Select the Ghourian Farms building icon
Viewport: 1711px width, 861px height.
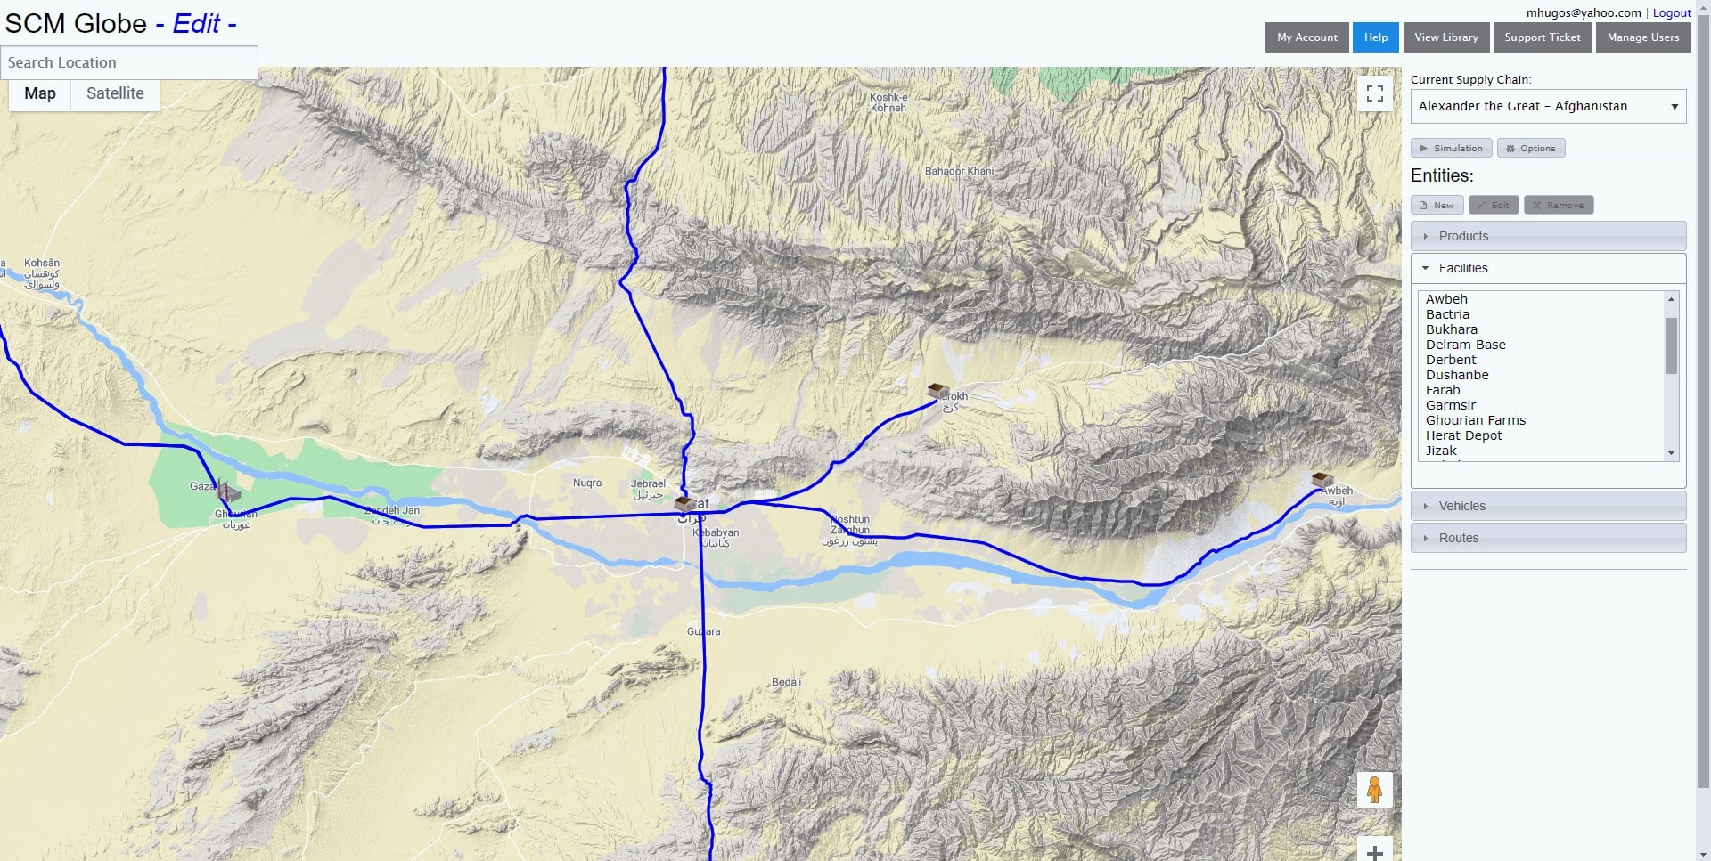[229, 492]
